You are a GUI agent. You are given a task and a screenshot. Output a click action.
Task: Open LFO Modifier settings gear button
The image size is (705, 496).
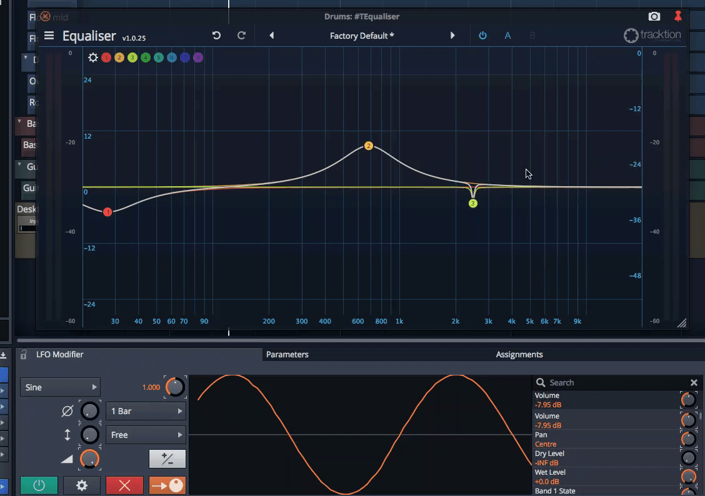81,485
